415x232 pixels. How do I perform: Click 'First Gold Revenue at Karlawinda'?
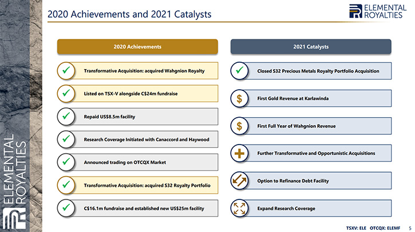coord(293,98)
